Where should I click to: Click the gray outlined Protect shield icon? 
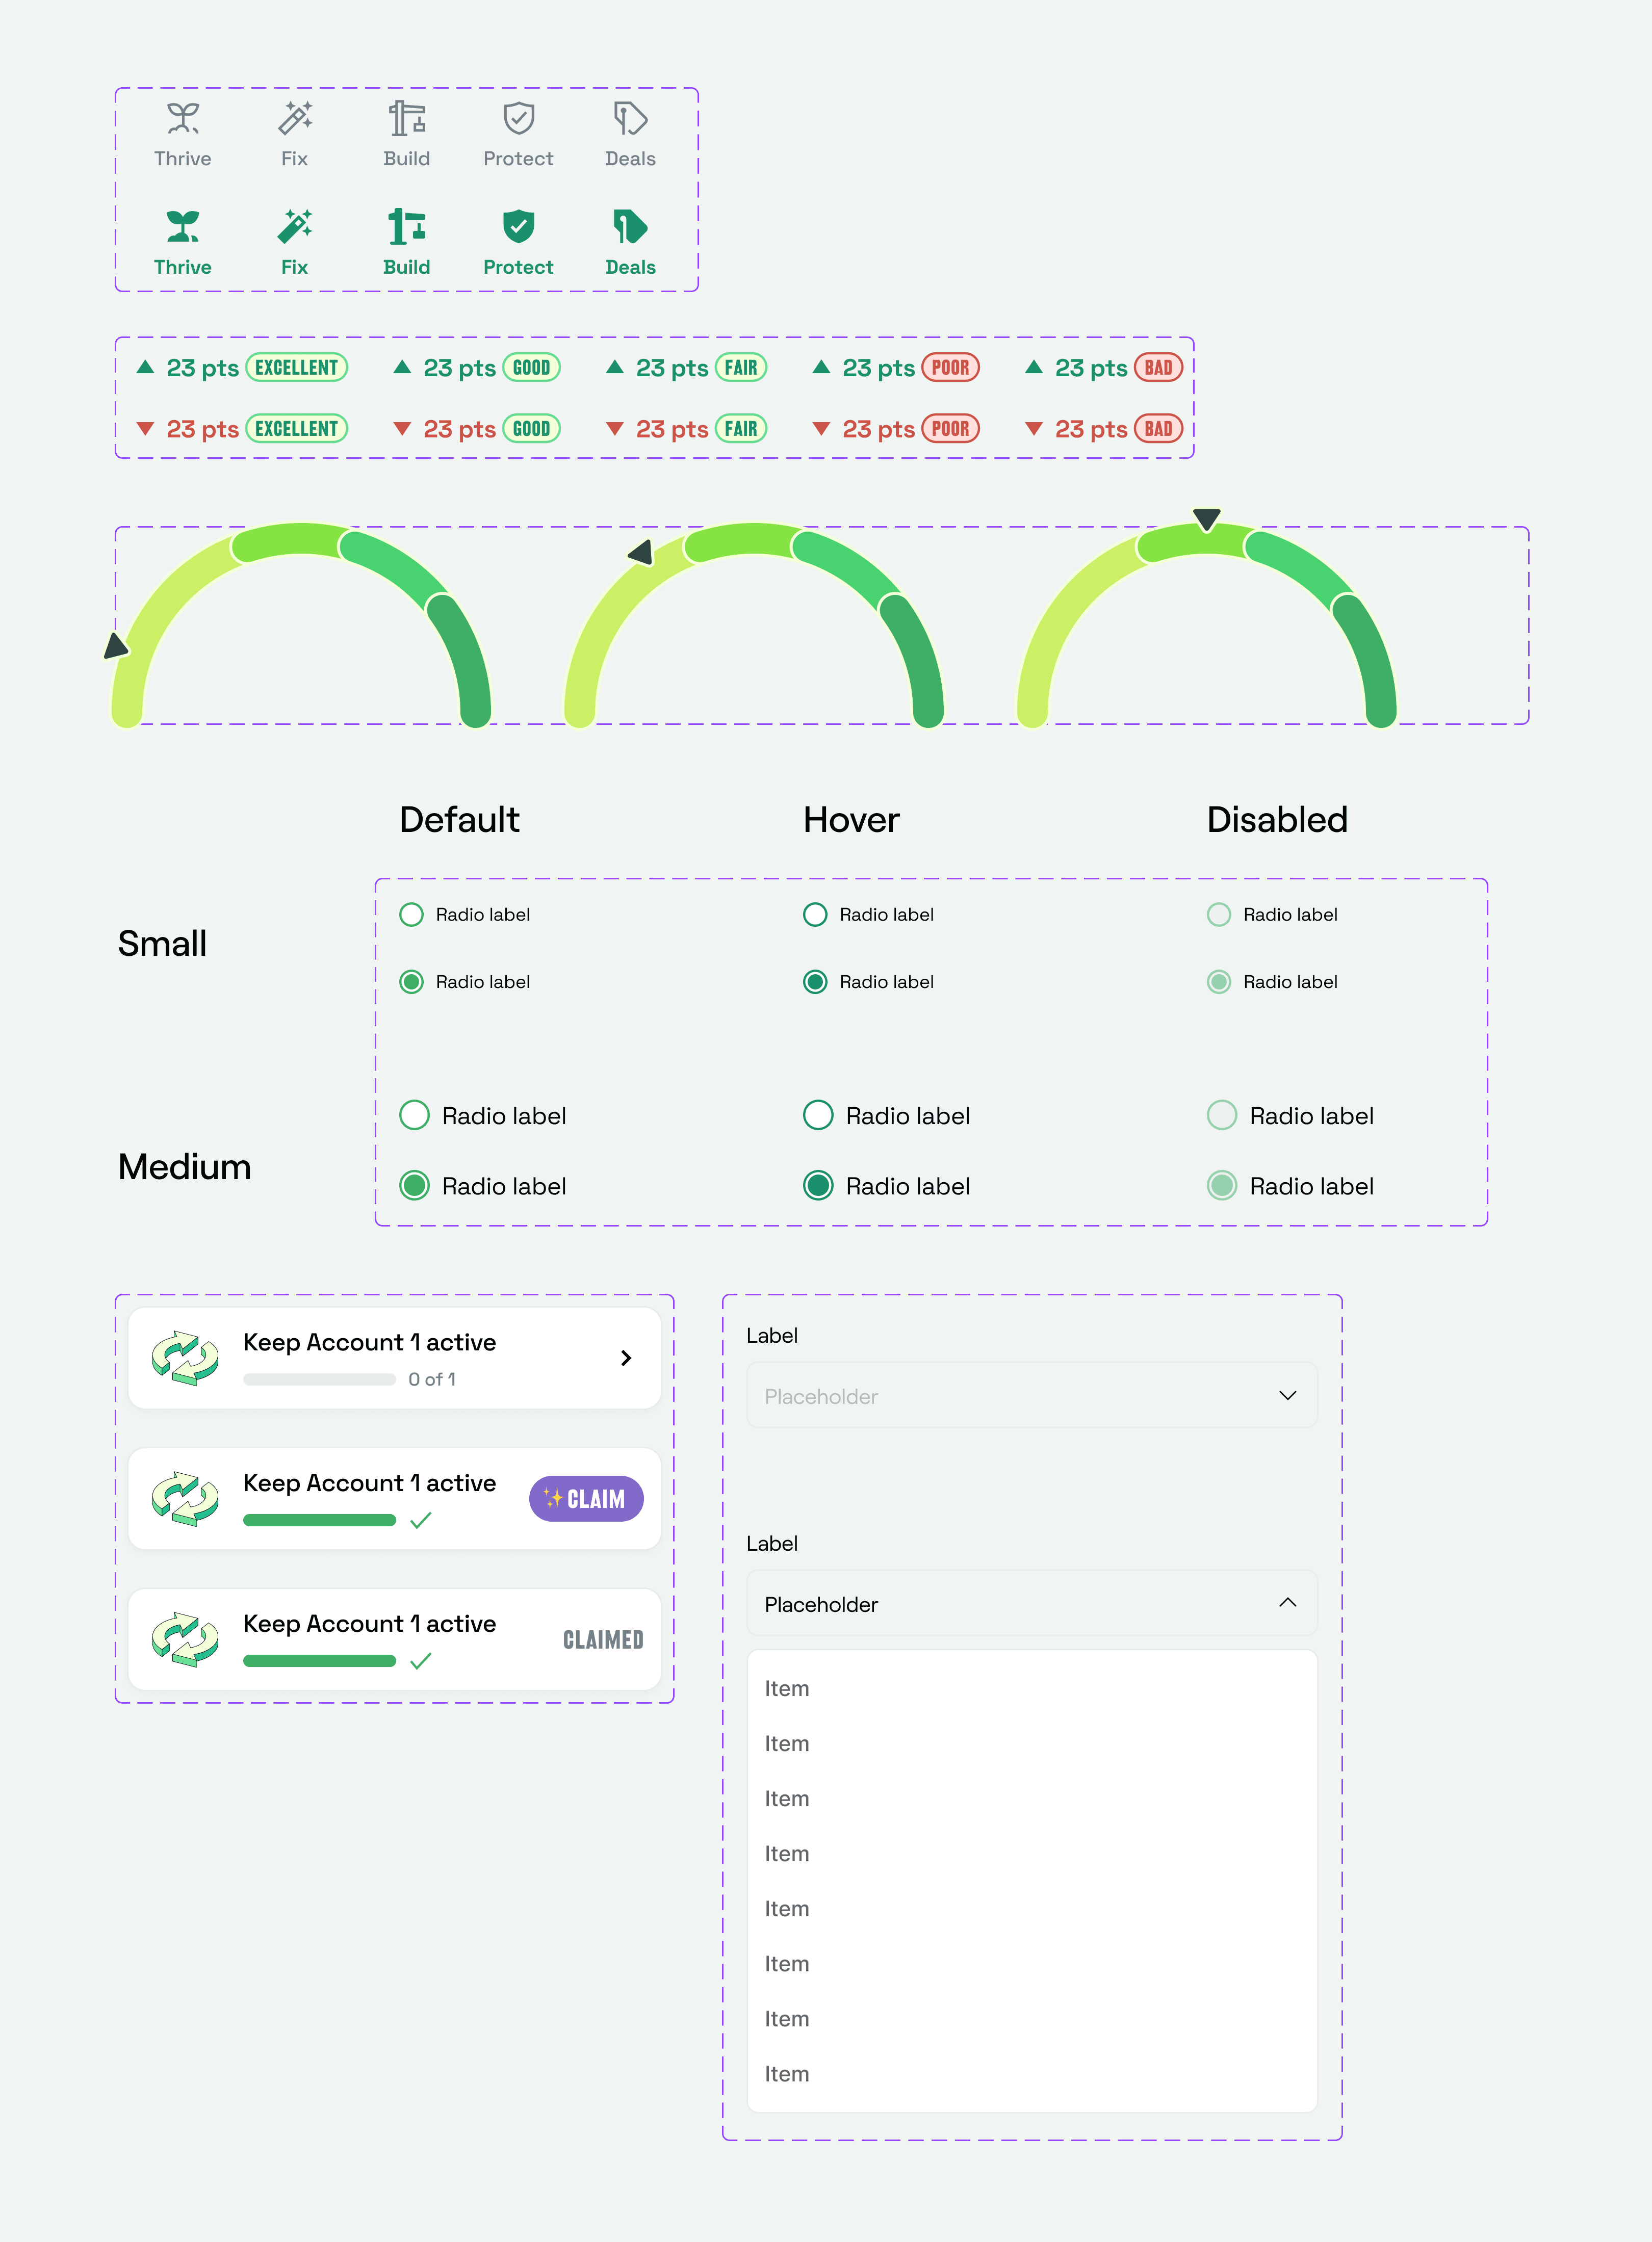[x=518, y=119]
